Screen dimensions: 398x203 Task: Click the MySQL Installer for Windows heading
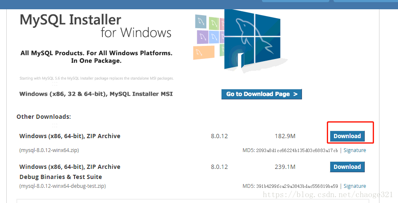click(96, 26)
